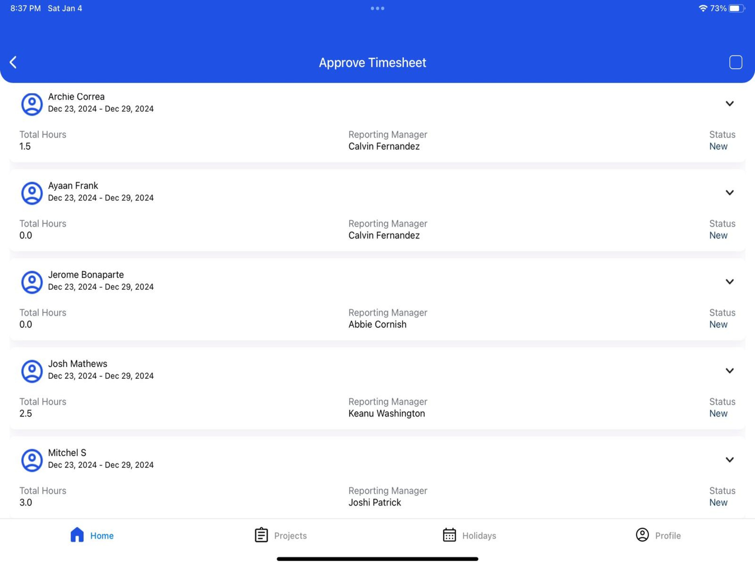This screenshot has height=566, width=755.
Task: Tap the three-dot multitasking indicator
Action: click(x=377, y=8)
